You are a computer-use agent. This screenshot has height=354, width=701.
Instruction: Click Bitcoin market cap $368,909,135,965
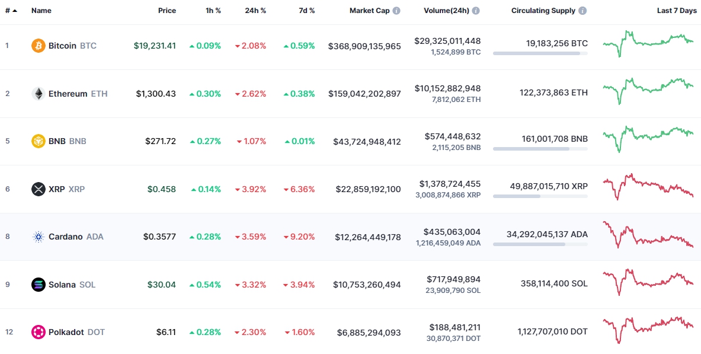pos(364,46)
